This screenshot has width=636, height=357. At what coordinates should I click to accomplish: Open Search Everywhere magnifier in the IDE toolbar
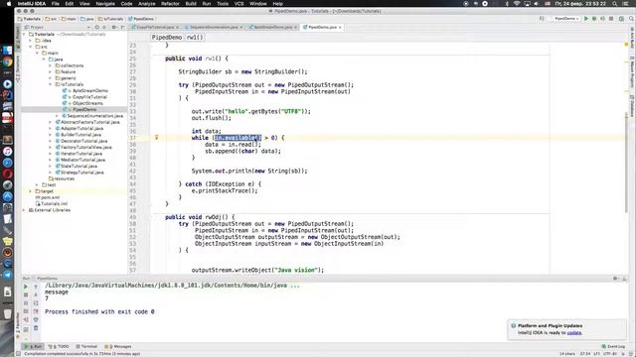tap(631, 19)
